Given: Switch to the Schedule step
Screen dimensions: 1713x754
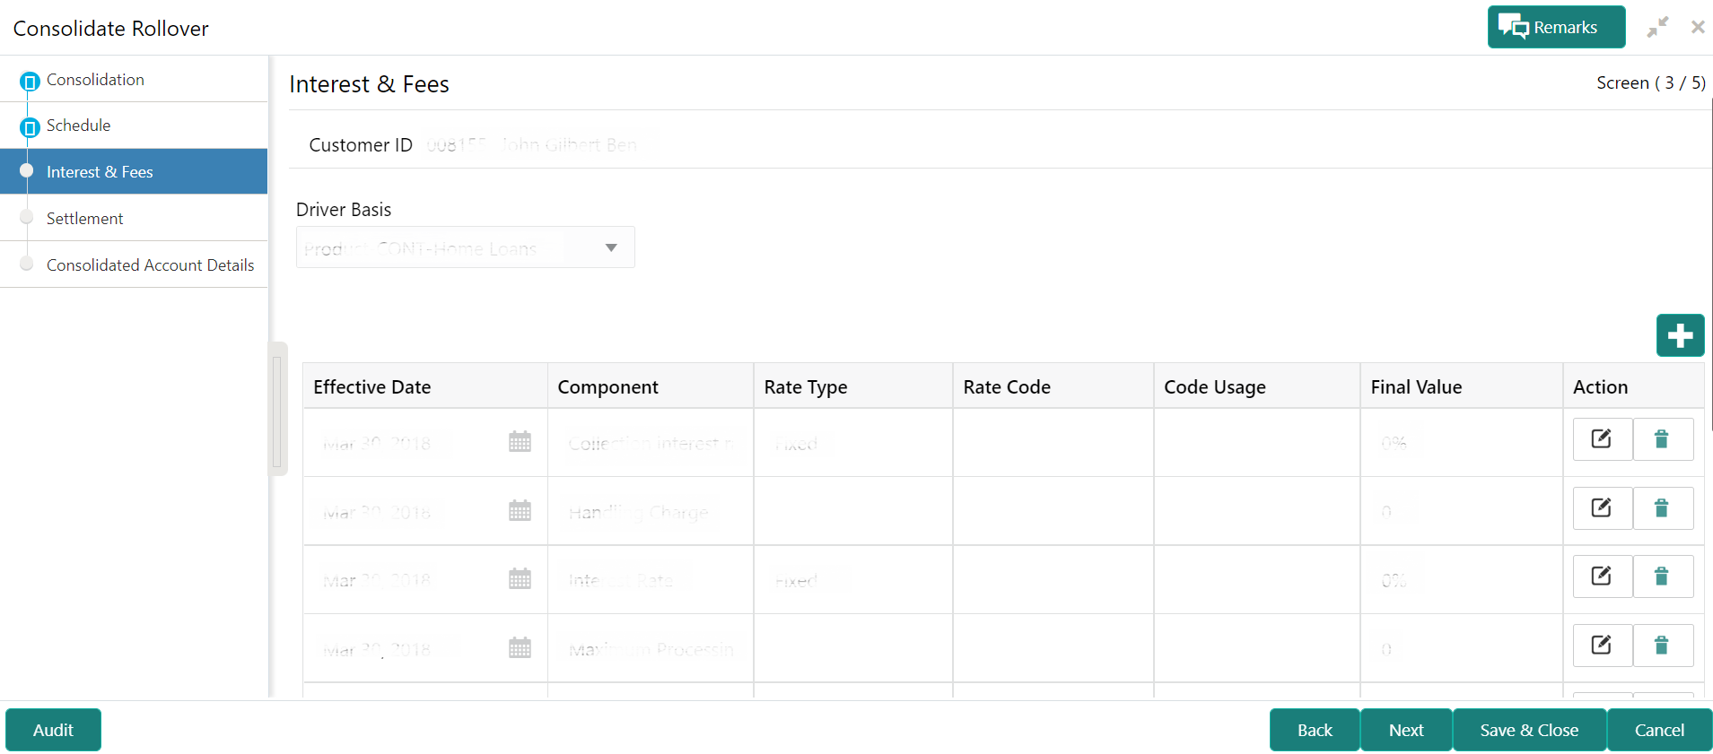Looking at the screenshot, I should [x=79, y=126].
